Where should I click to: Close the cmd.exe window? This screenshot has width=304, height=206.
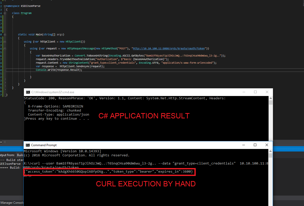(267, 92)
